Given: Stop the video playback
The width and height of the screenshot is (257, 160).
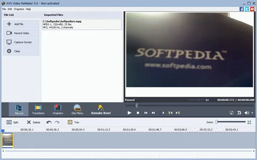Looking at the screenshot, I should pos(138,113).
